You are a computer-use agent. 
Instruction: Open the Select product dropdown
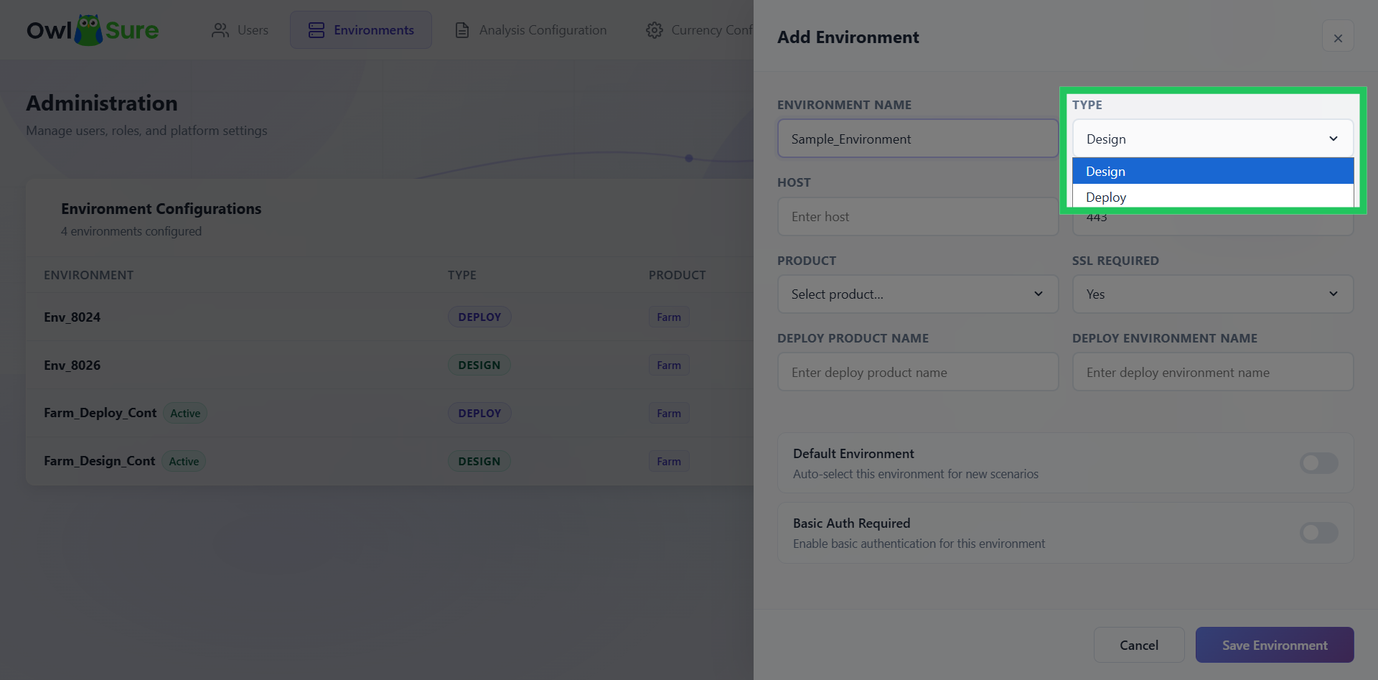918,294
